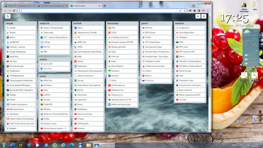
Task: Open the DNS store bookmark
Action: coord(122,28)
